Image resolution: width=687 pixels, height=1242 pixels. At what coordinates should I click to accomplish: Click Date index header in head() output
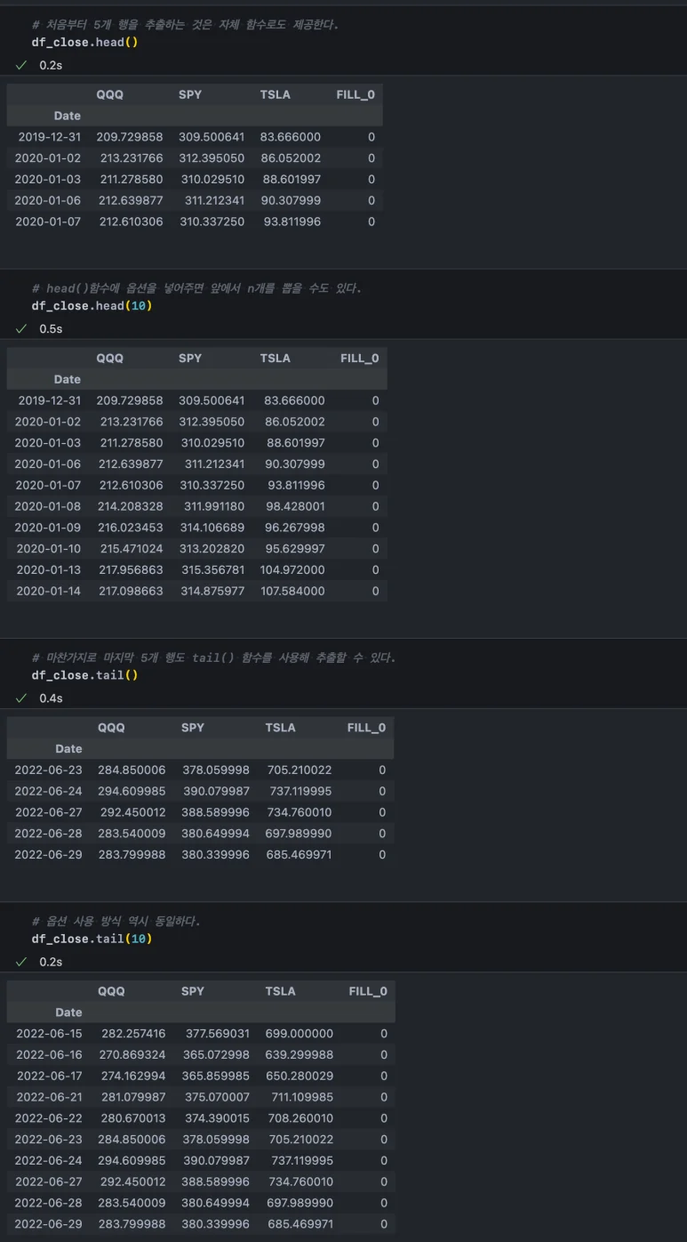pyautogui.click(x=67, y=116)
